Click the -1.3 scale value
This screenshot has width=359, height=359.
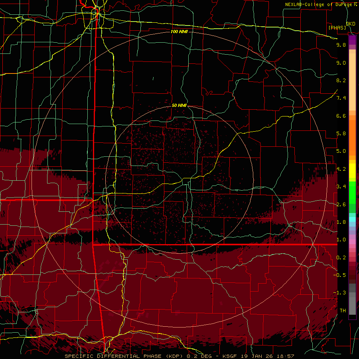[339, 293]
